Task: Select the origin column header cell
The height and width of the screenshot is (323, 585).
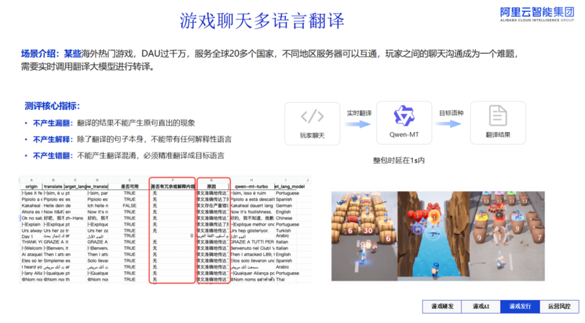Action: tap(31, 186)
